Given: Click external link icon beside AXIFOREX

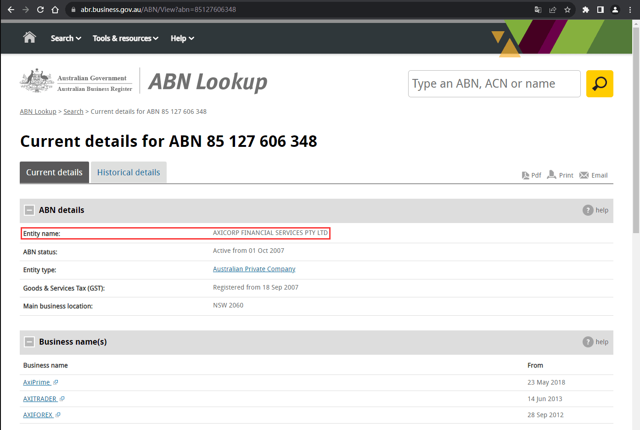Looking at the screenshot, I should (x=58, y=415).
